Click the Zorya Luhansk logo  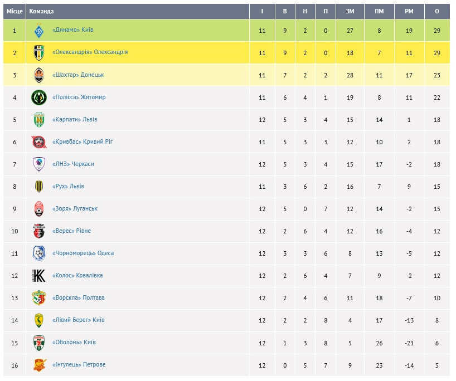pyautogui.click(x=38, y=209)
